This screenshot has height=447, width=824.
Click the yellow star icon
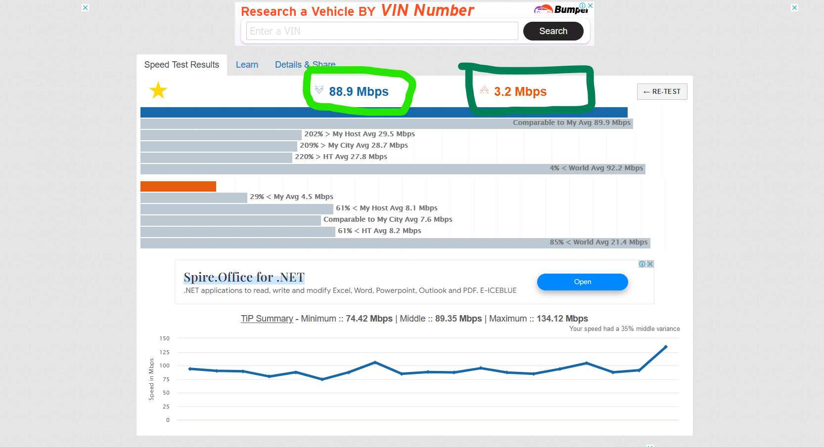point(158,90)
